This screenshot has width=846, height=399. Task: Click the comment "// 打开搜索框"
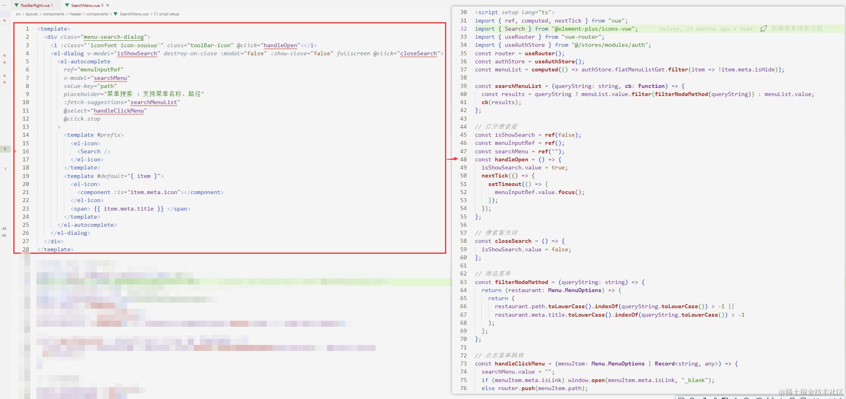(x=496, y=127)
